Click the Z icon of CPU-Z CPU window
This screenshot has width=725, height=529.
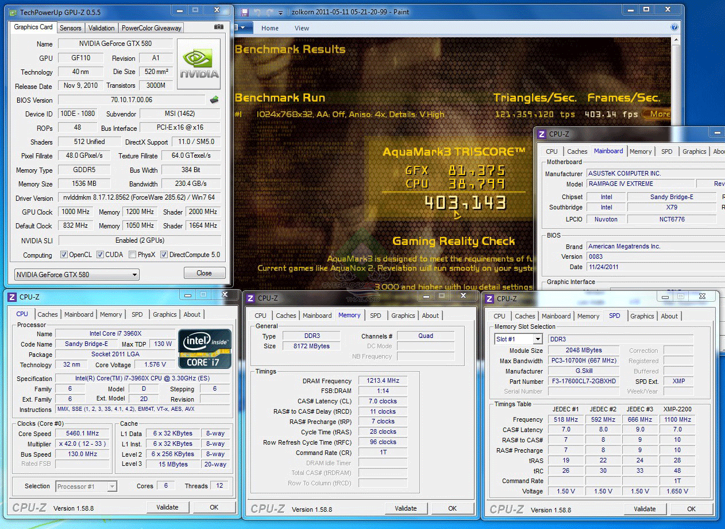13,297
